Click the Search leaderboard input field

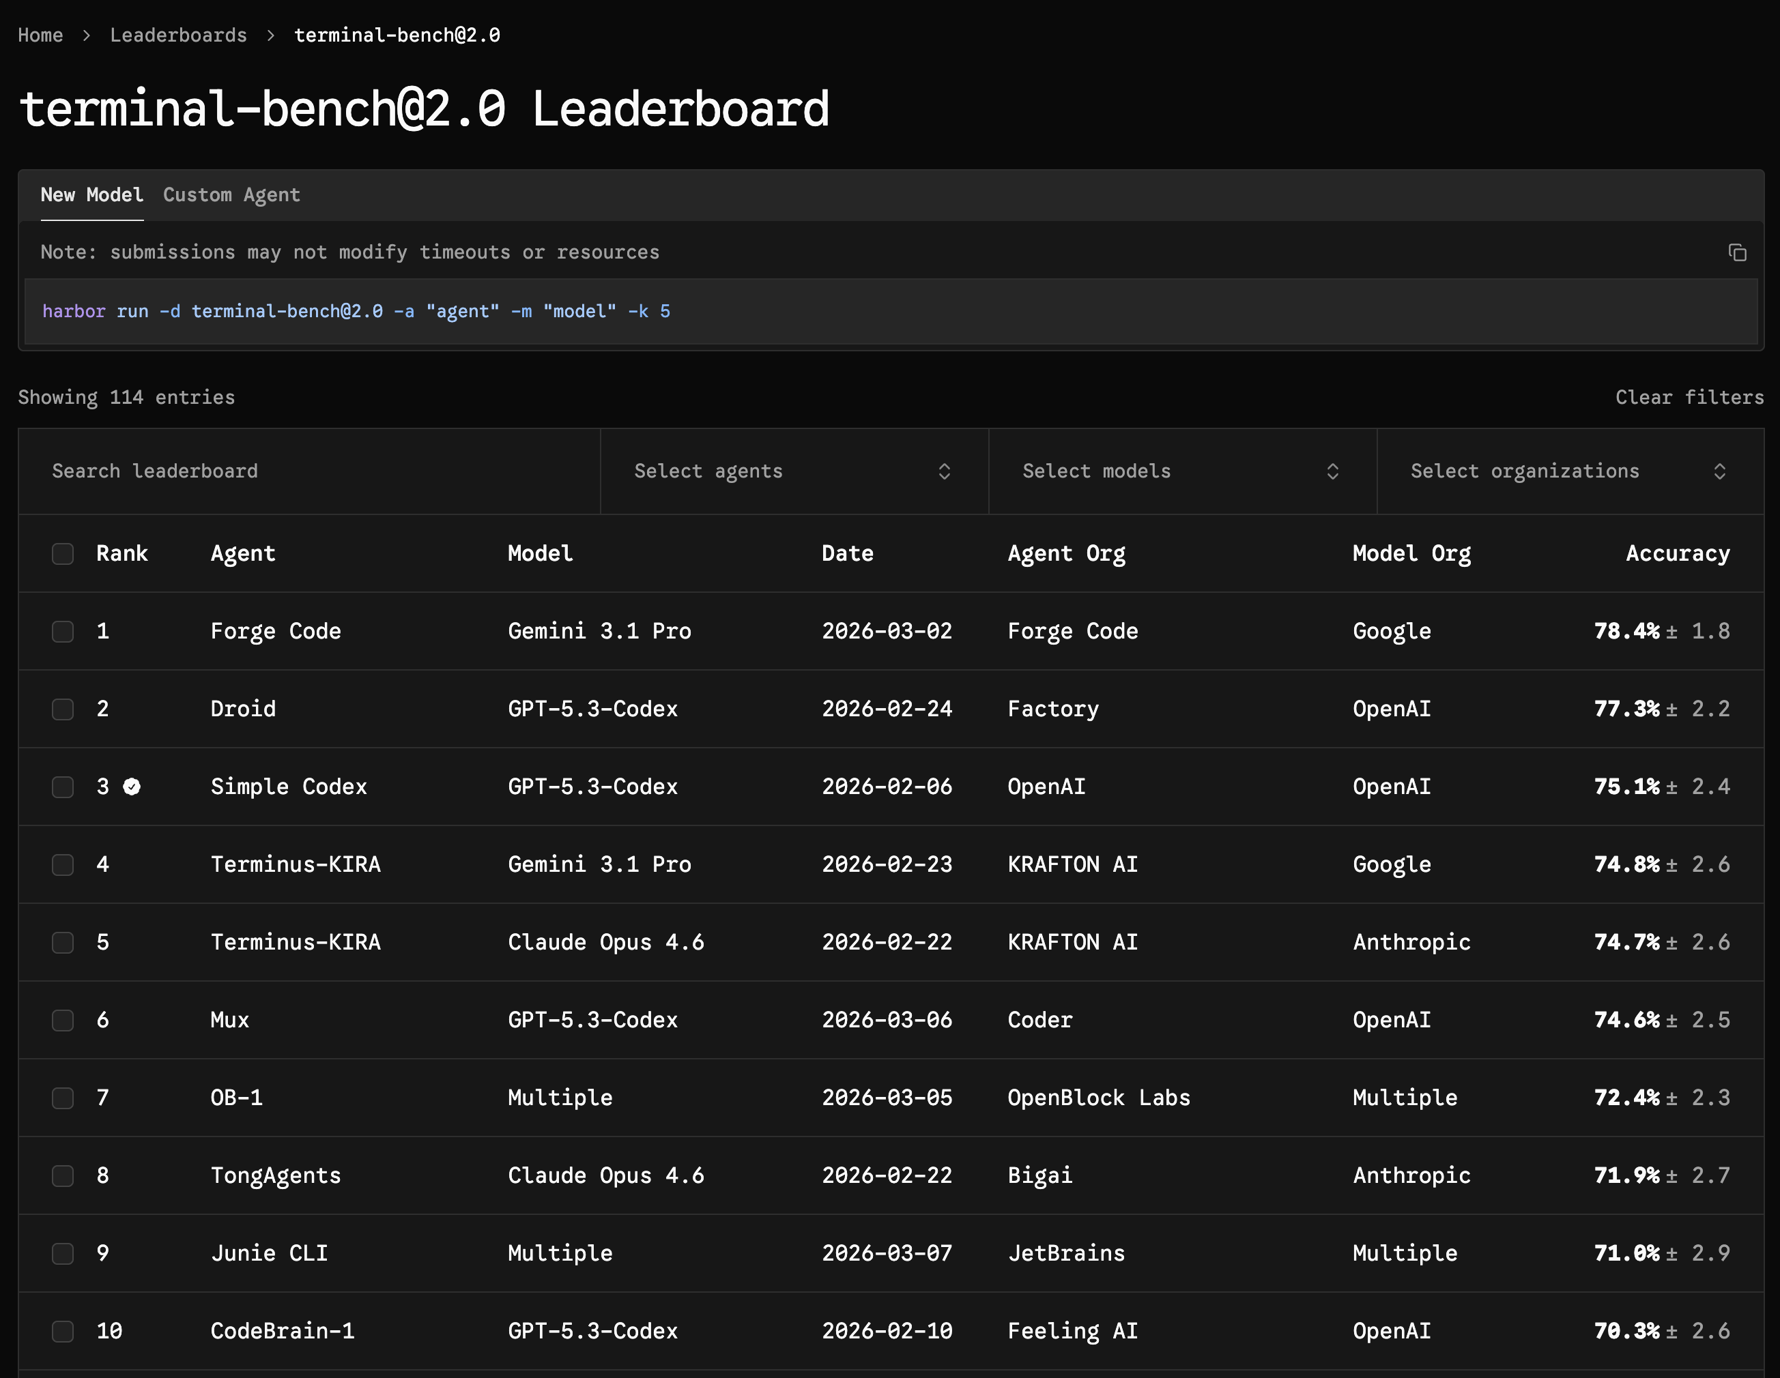coord(310,471)
